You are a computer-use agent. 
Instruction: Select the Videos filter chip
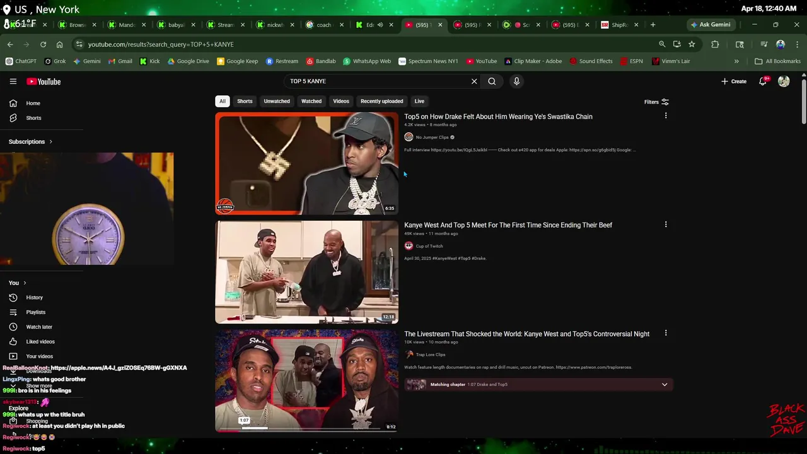click(341, 102)
